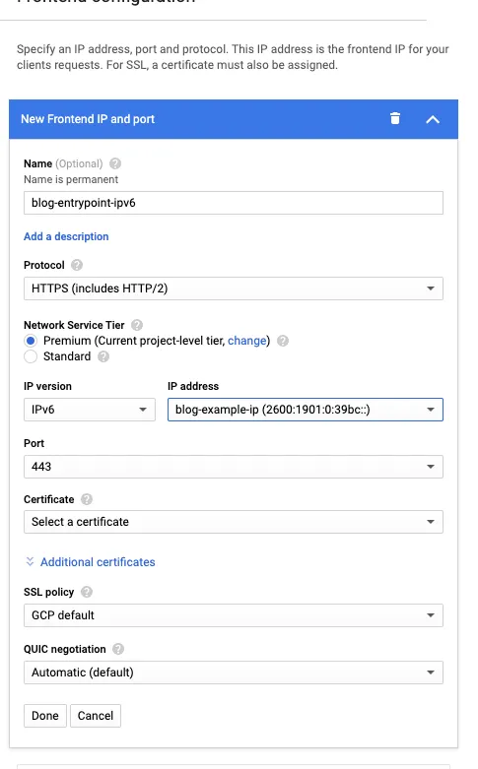Click the 'Name is permanent' hint text
This screenshot has height=769, width=478.
pos(71,179)
